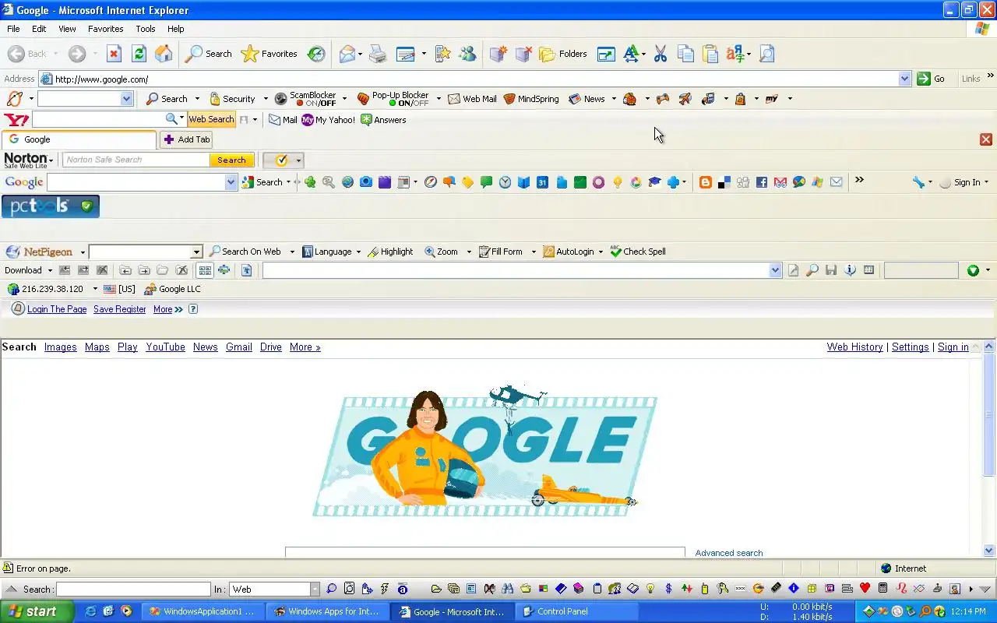Click Yahoo Web Search button

[211, 120]
